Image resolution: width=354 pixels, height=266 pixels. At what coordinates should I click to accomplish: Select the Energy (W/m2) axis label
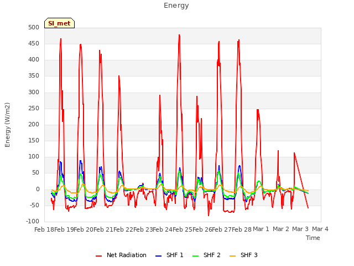click(x=7, y=125)
